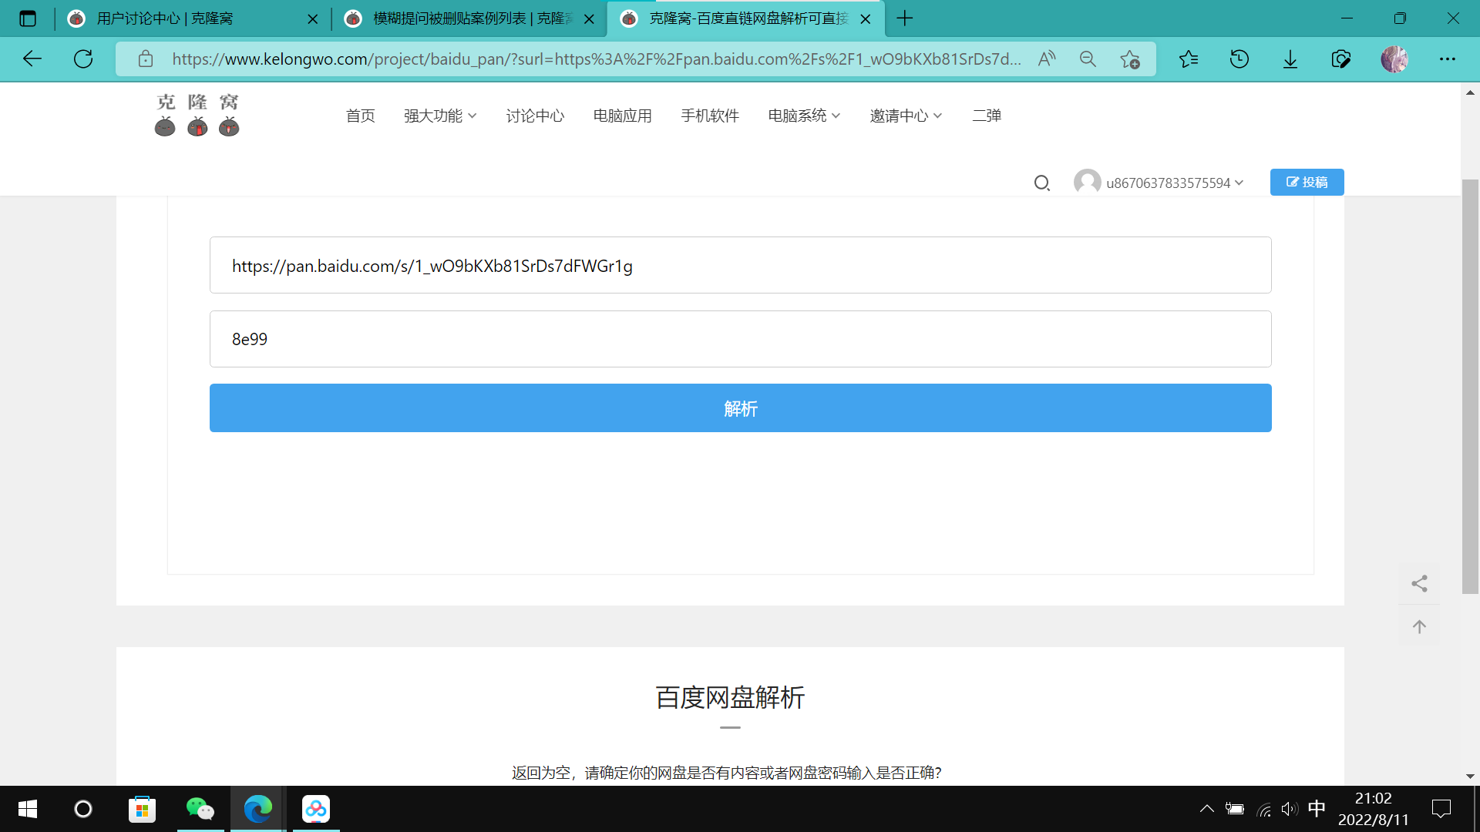Screen dimensions: 1480x832
Task: Toggle the 中 input method indicator
Action: 1317,809
